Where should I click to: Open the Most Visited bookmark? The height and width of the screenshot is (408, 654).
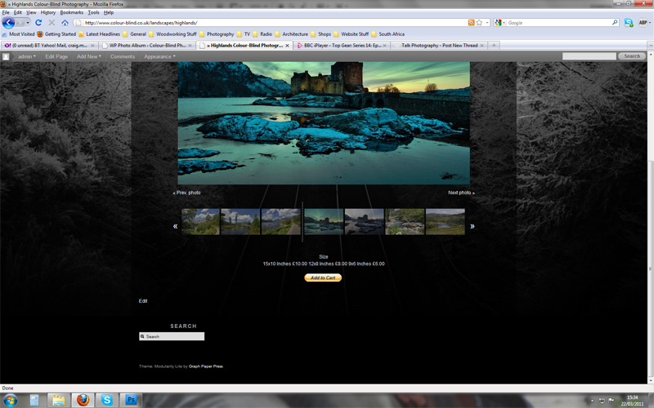[18, 34]
